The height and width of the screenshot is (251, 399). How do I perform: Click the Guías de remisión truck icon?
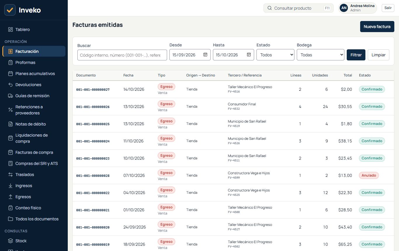tap(11, 96)
